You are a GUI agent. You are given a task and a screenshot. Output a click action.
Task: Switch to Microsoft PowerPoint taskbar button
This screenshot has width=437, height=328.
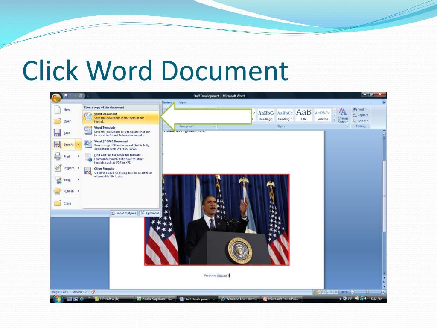point(282,299)
